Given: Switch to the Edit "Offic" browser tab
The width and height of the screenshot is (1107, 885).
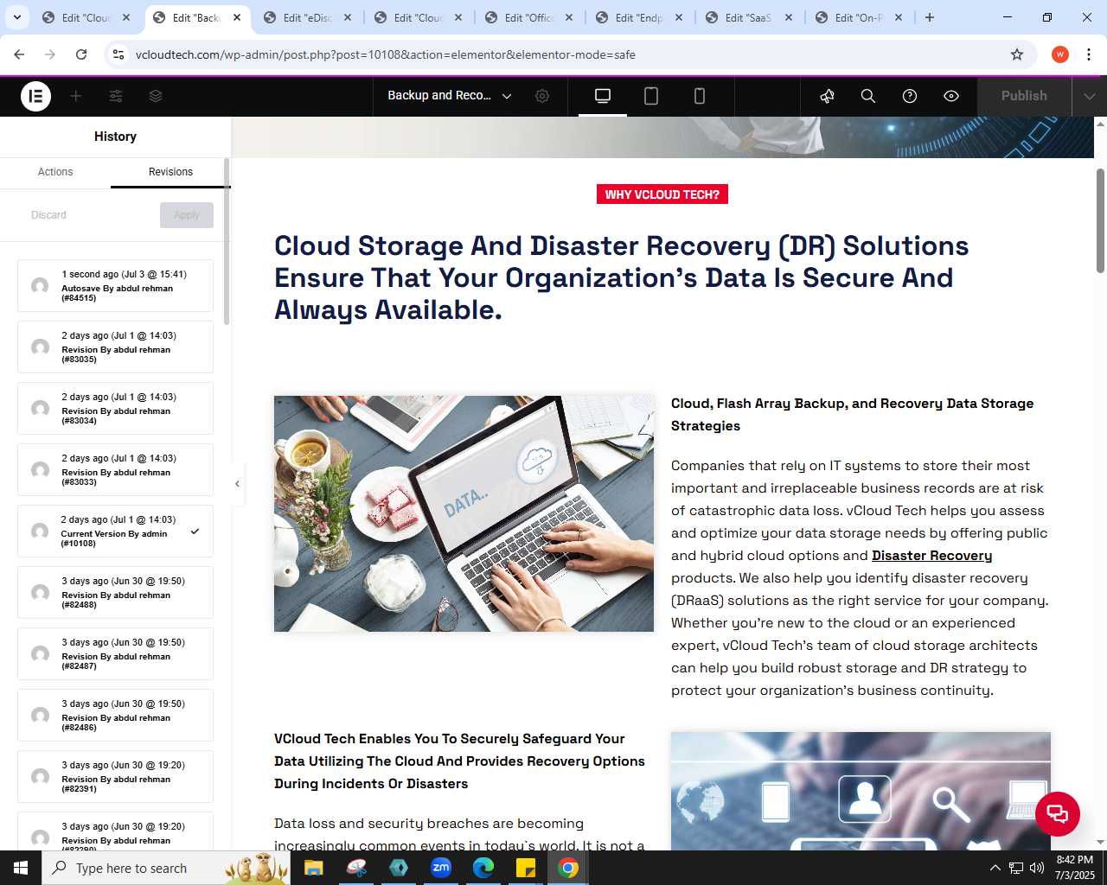Looking at the screenshot, I should (529, 17).
